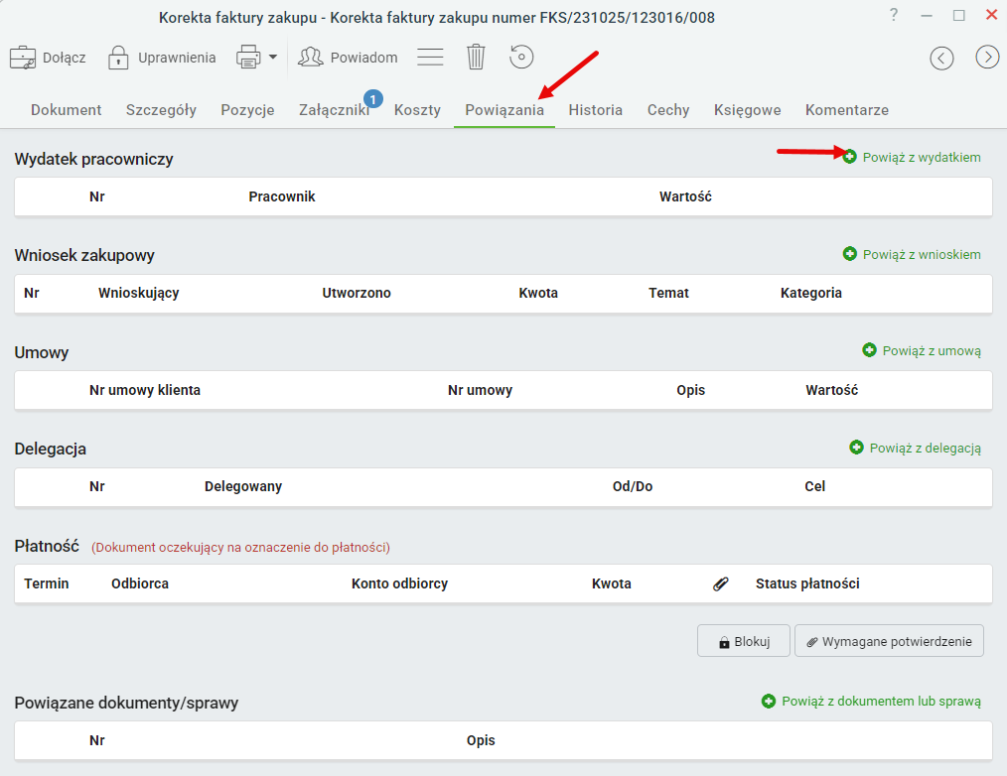Click the trash bin delete icon
The height and width of the screenshot is (776, 1007).
click(x=476, y=58)
